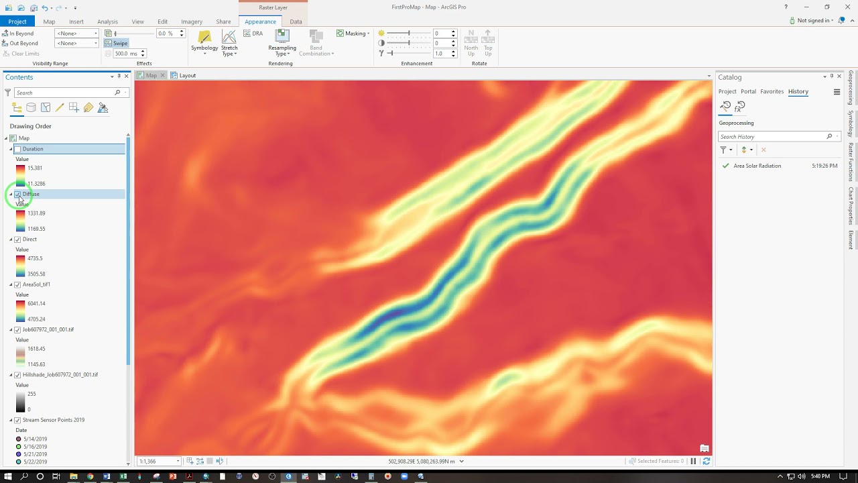Pause map drawing

coord(693,461)
